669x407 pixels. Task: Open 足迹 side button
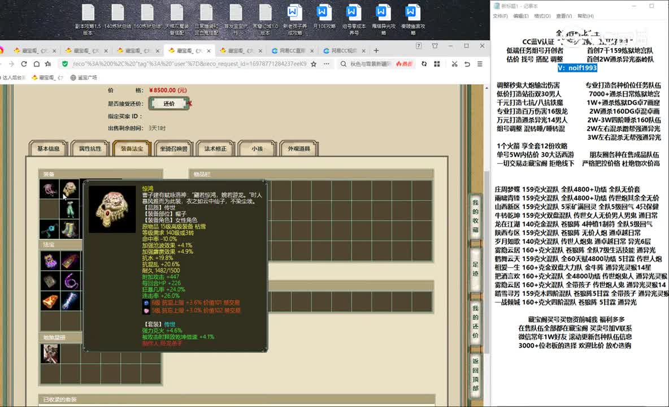pyautogui.click(x=475, y=269)
